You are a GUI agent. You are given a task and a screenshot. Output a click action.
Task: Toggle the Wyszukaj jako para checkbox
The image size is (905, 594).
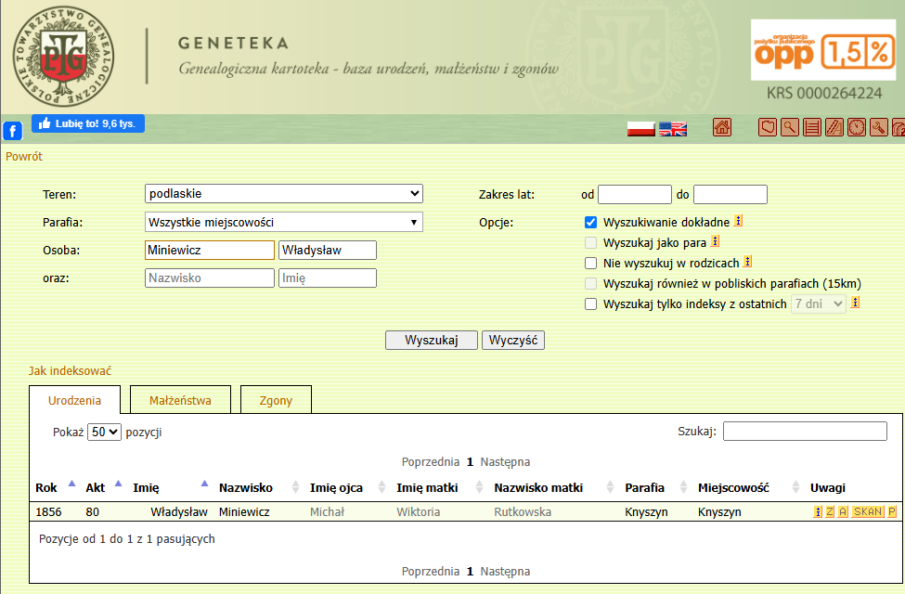590,242
